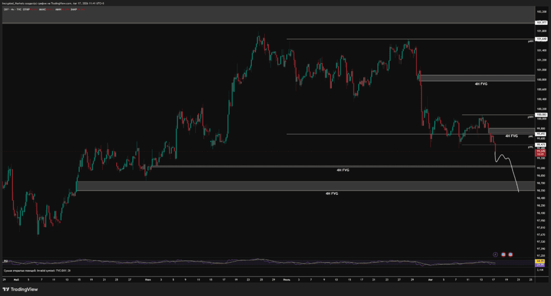Click the RSI indicator legend label
The image size is (551, 296).
point(5,261)
